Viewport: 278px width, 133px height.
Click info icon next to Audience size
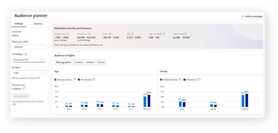68,34
